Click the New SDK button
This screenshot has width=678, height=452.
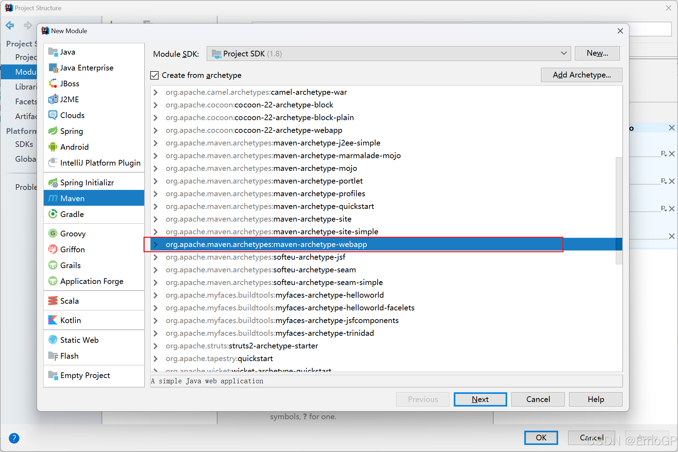597,53
